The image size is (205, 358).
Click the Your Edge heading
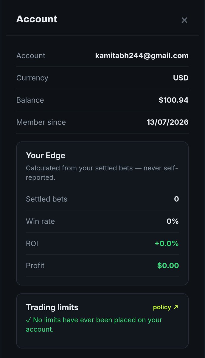point(46,155)
